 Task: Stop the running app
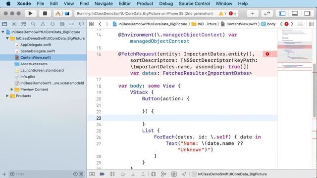pyautogui.click(x=45, y=13)
